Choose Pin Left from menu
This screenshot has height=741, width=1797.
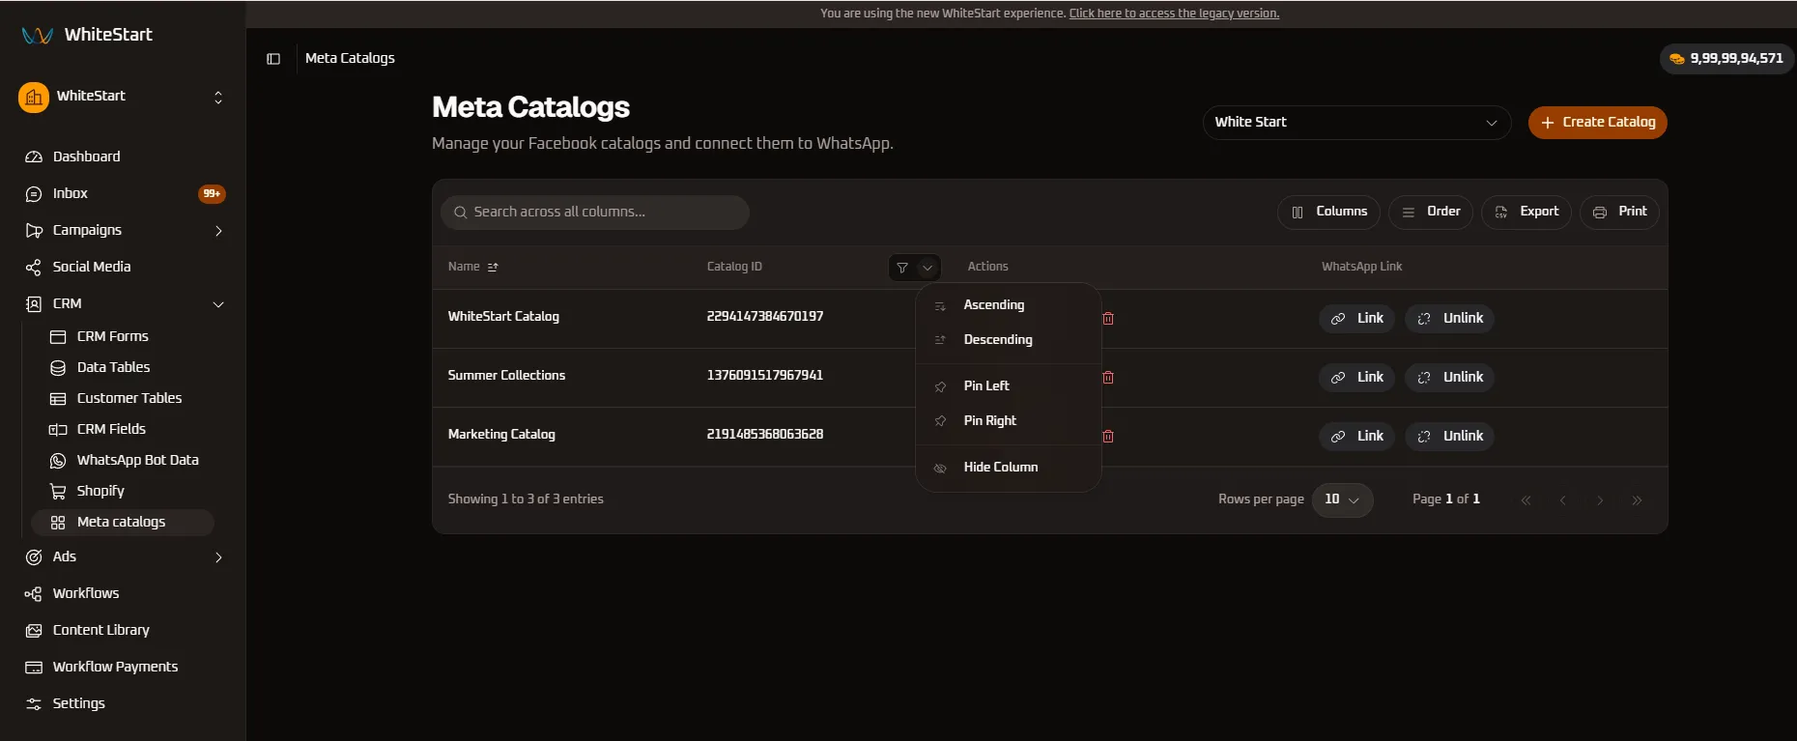coord(1008,386)
